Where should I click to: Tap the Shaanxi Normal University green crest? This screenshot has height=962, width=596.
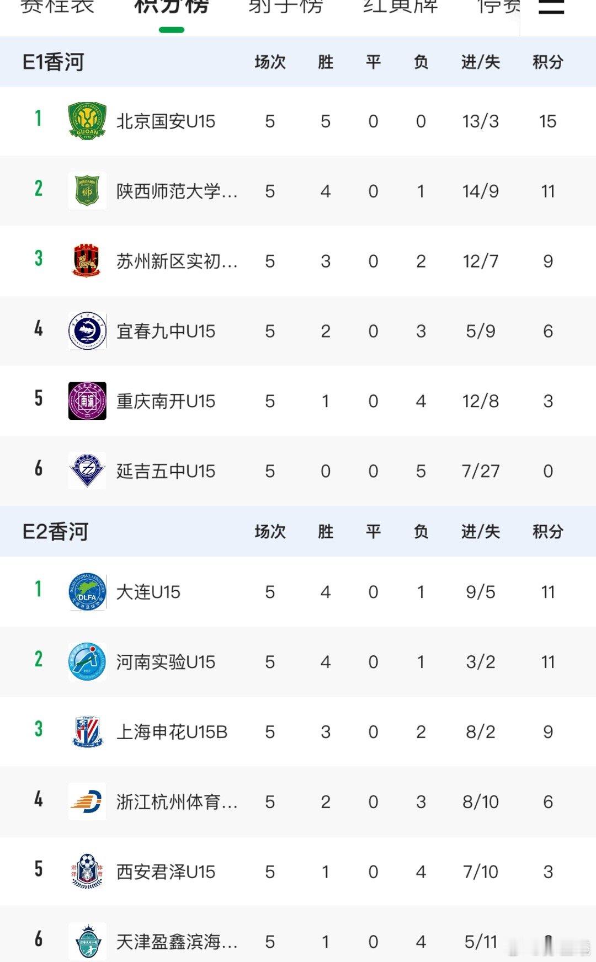click(87, 191)
